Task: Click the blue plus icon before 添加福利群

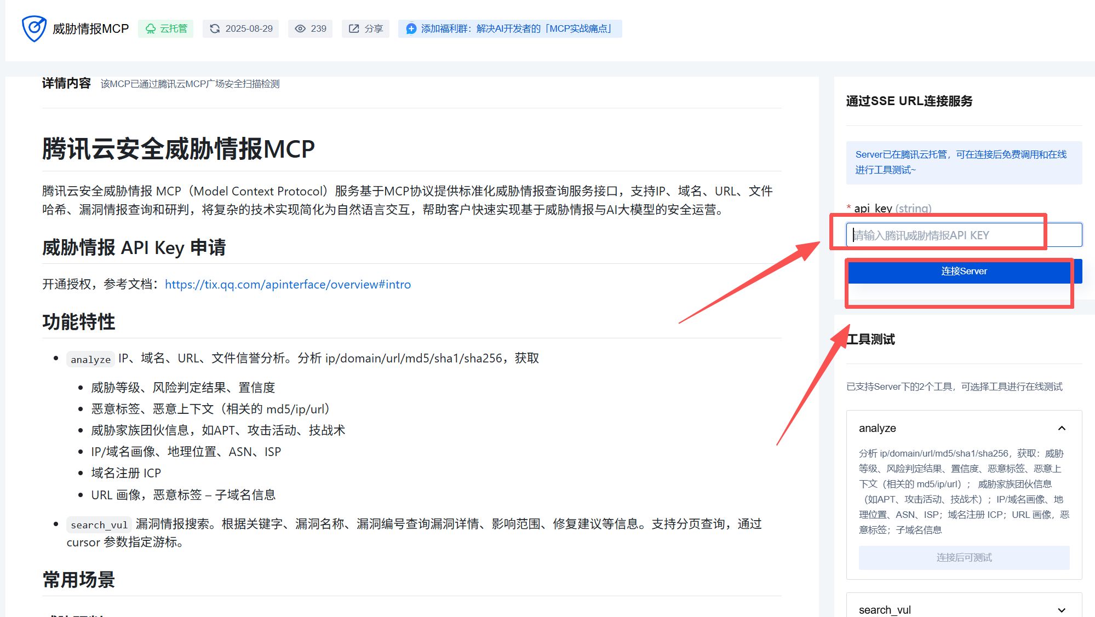Action: 411,28
